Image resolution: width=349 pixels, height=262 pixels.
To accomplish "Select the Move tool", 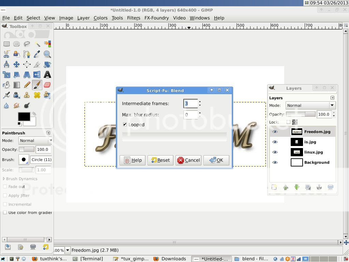I will pyautogui.click(x=16, y=64).
